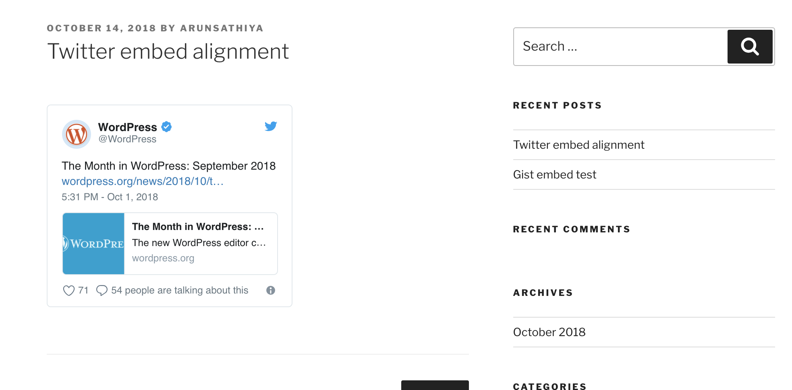Click the WordPress logo thumbnail in the link card
Image resolution: width=792 pixels, height=390 pixels.
[93, 243]
